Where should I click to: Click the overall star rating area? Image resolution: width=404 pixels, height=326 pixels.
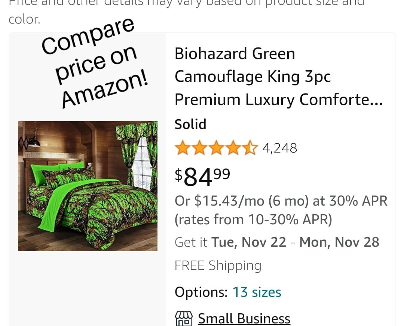tap(217, 148)
